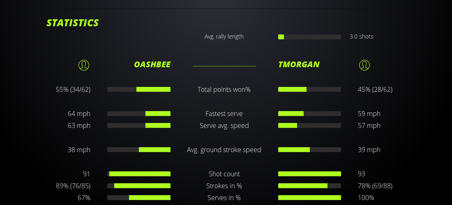
Task: Click the Avg. ground stroke speed label
Action: click(x=224, y=150)
